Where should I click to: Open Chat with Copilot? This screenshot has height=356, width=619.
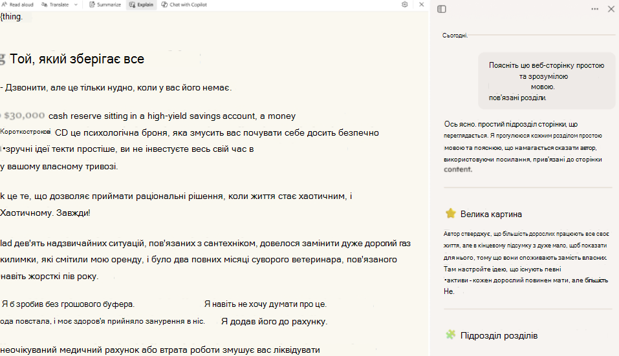click(184, 5)
